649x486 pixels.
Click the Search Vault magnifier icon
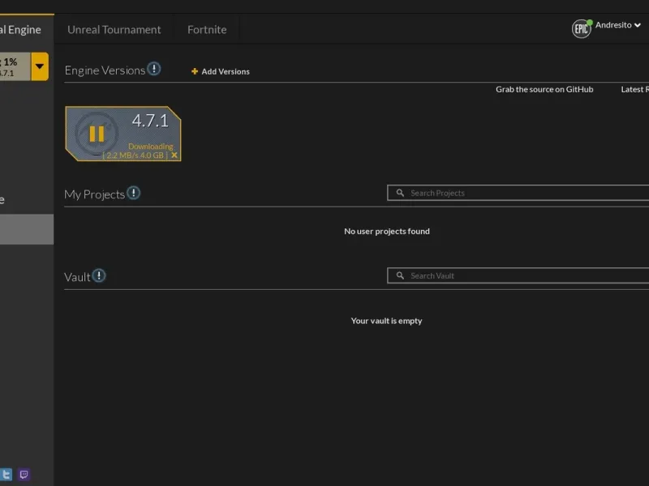coord(400,275)
